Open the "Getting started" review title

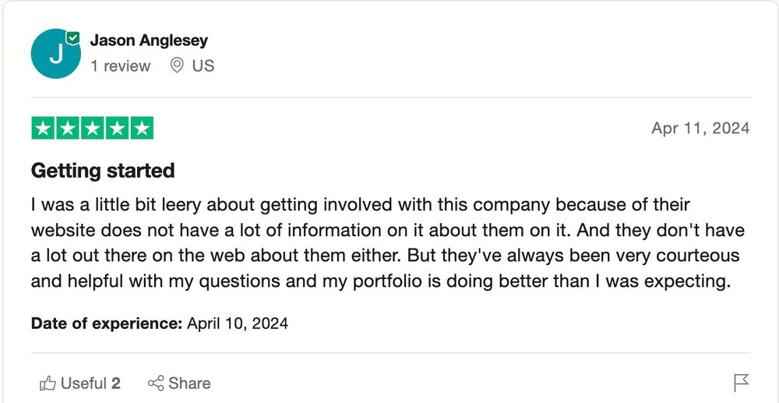click(103, 170)
